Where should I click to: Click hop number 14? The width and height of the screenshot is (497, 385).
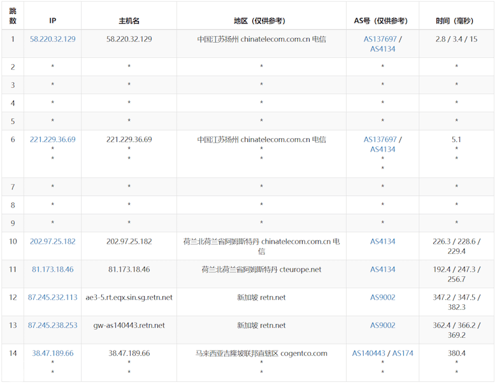tap(13, 353)
